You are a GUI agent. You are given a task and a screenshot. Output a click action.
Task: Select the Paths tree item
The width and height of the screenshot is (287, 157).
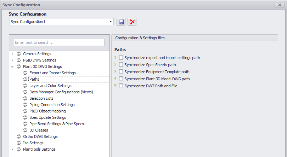34,79
